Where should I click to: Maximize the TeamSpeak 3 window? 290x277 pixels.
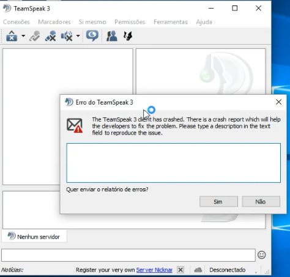coord(235,8)
